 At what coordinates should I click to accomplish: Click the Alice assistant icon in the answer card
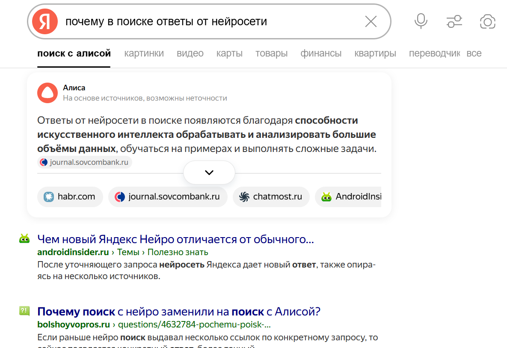tap(47, 93)
